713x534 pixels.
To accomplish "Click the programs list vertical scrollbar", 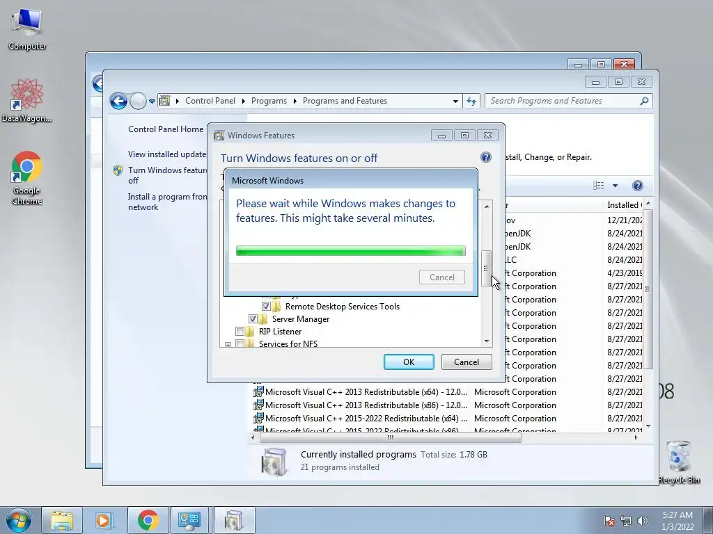I will (x=648, y=289).
